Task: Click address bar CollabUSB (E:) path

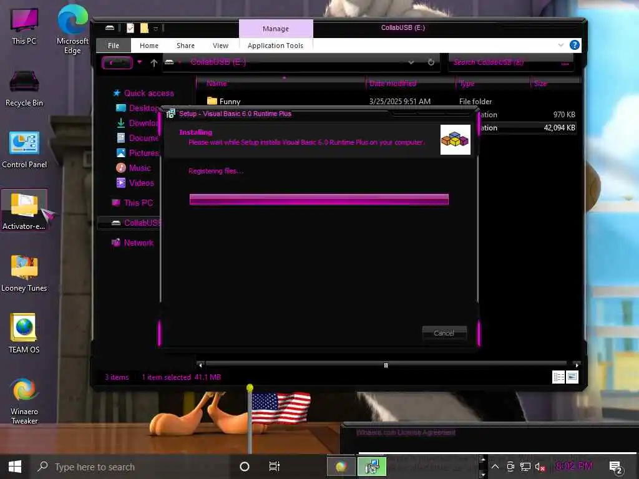Action: pos(218,62)
